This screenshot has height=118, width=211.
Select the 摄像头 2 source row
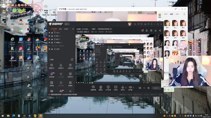(61, 42)
